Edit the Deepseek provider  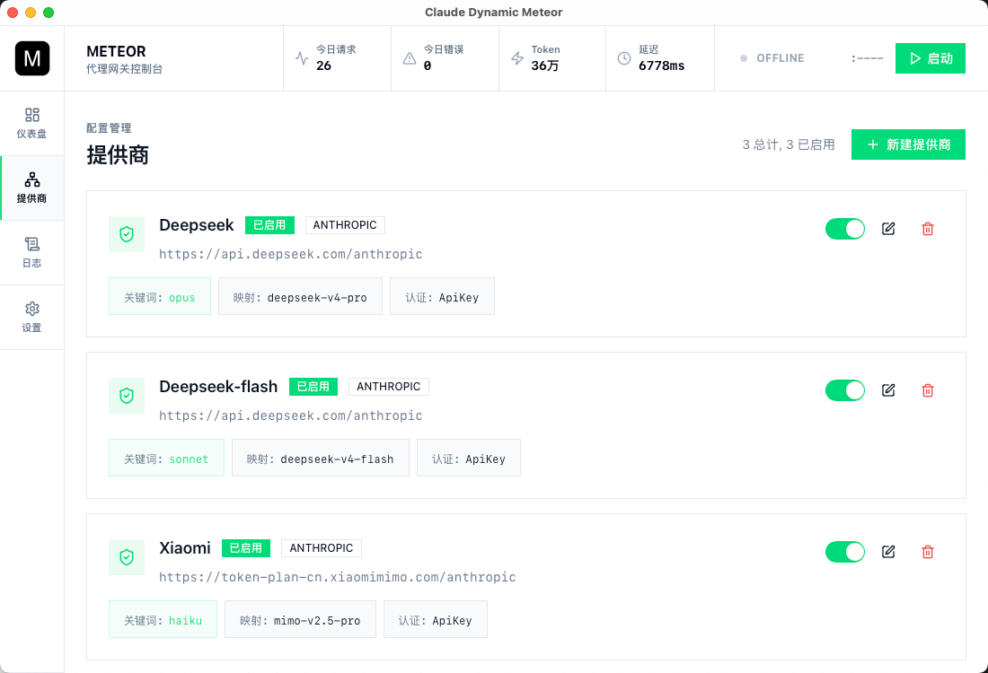[888, 229]
